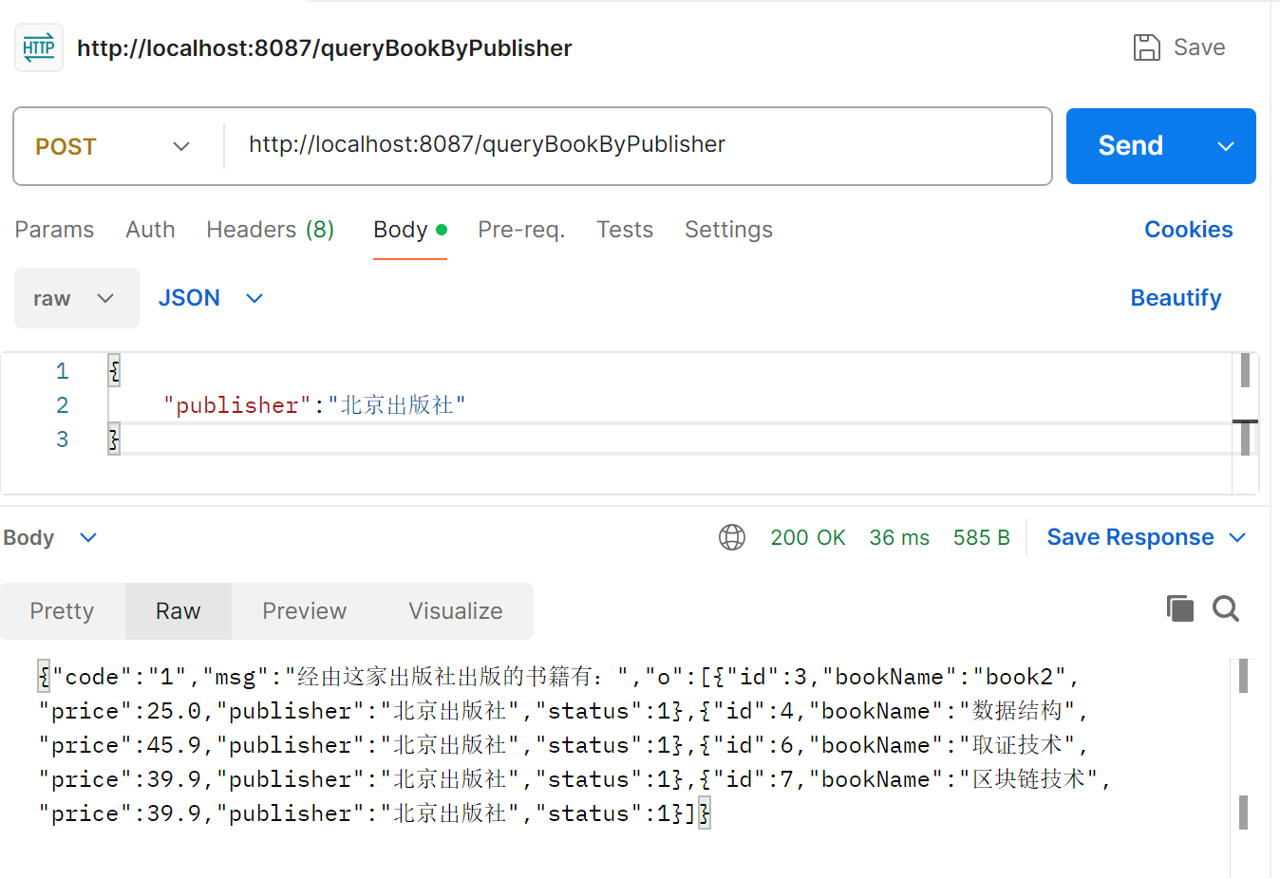Click the HTTP request type icon
Screen dimensions: 1280x878
(x=39, y=47)
